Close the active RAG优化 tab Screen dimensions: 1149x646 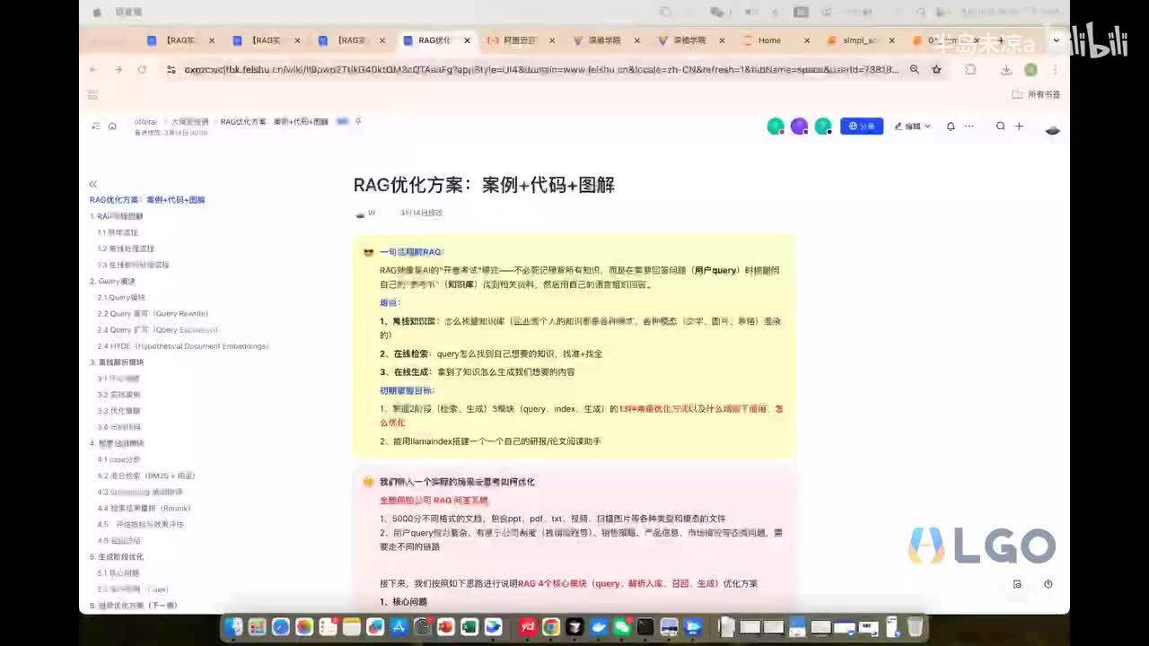(x=467, y=40)
